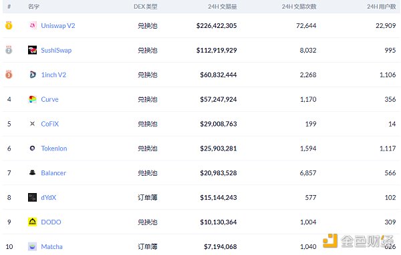Open the Tokenlon link
This screenshot has width=401, height=255.
coord(54,148)
